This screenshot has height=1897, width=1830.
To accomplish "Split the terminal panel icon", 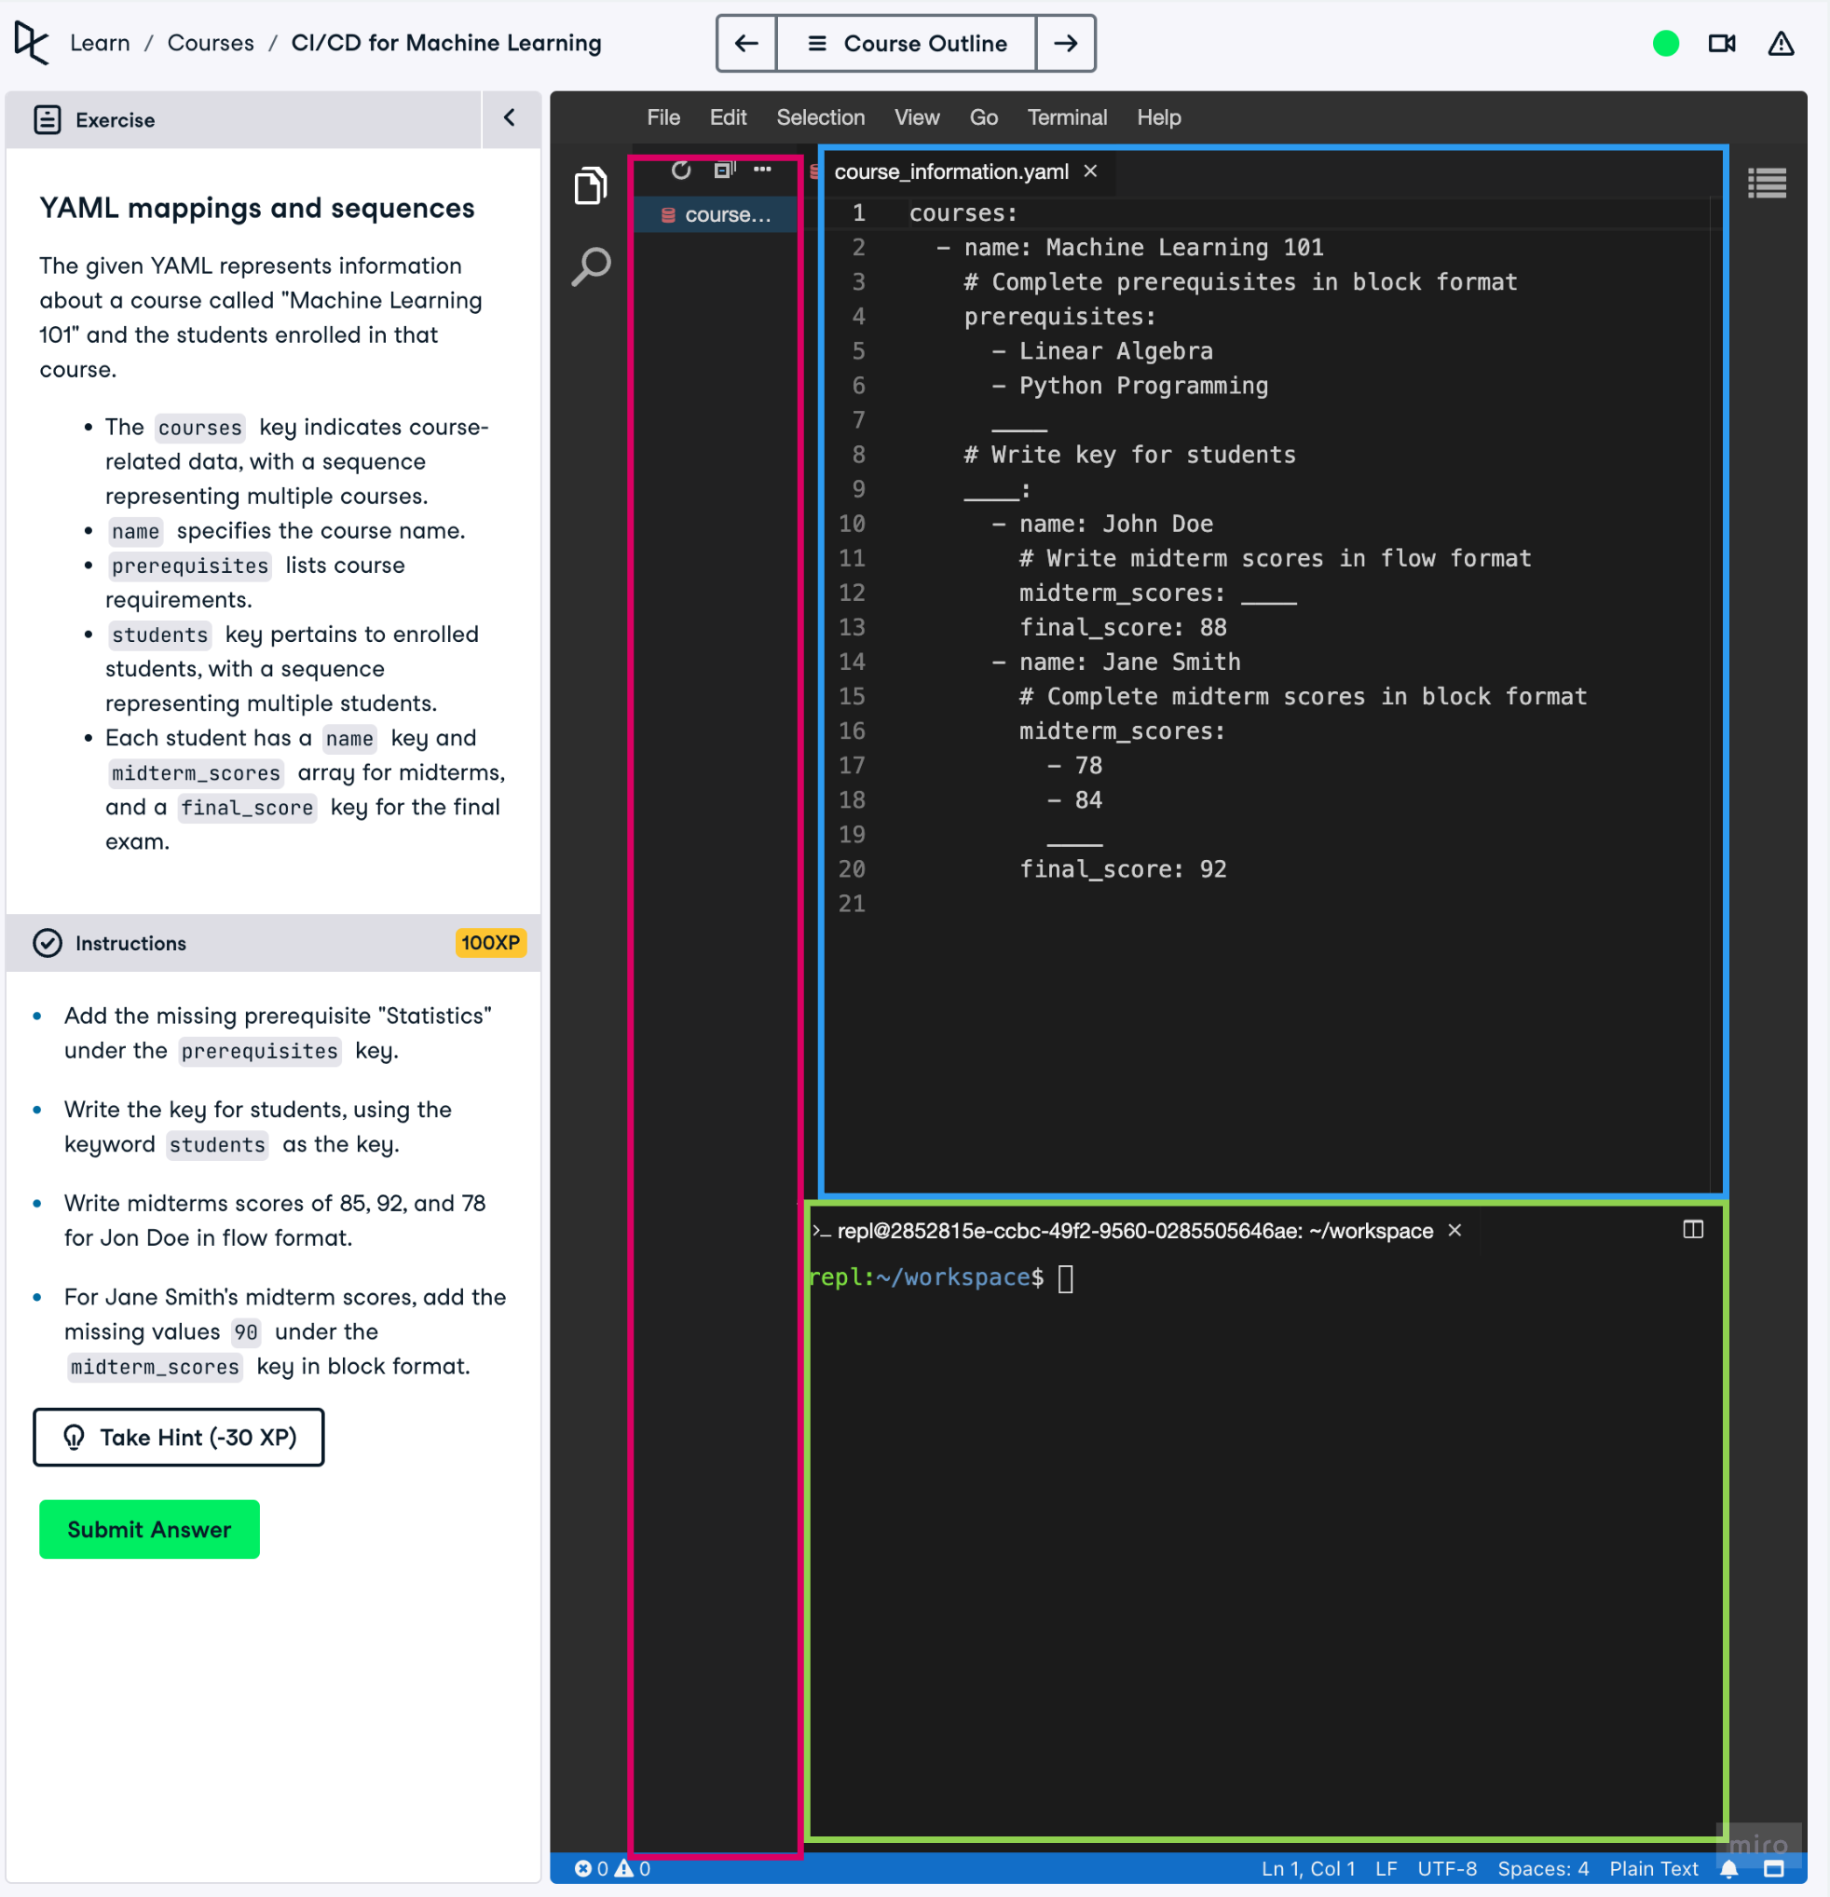I will (x=1693, y=1229).
